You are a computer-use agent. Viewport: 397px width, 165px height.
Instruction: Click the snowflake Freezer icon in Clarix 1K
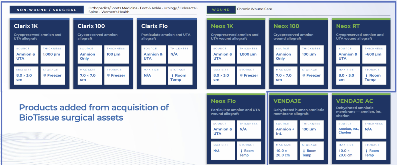(45, 75)
